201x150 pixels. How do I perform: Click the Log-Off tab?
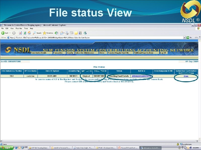point(164,53)
